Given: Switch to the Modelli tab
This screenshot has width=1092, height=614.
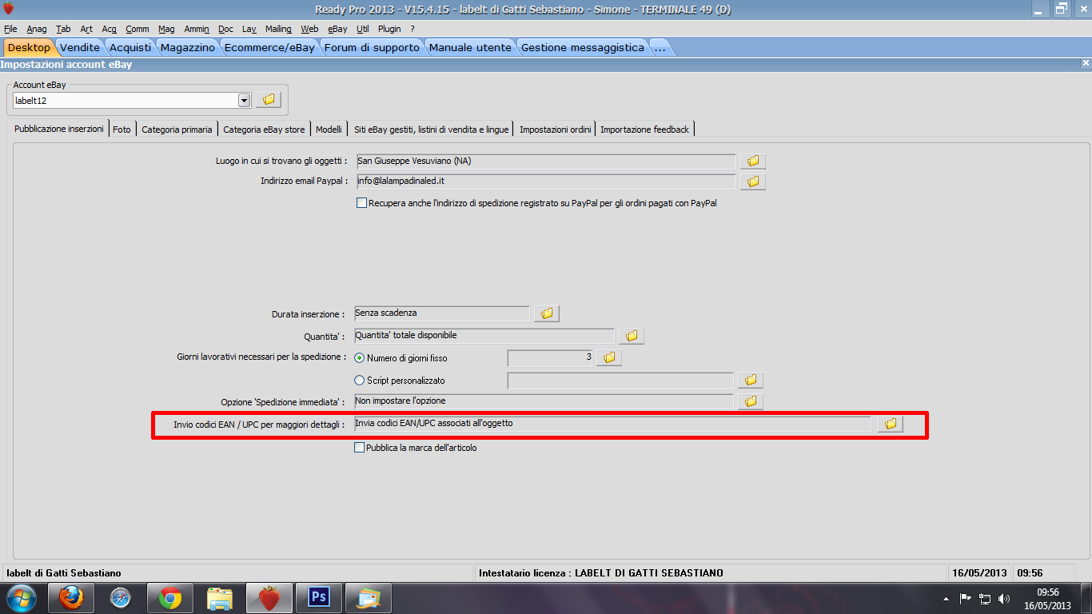Looking at the screenshot, I should coord(329,129).
